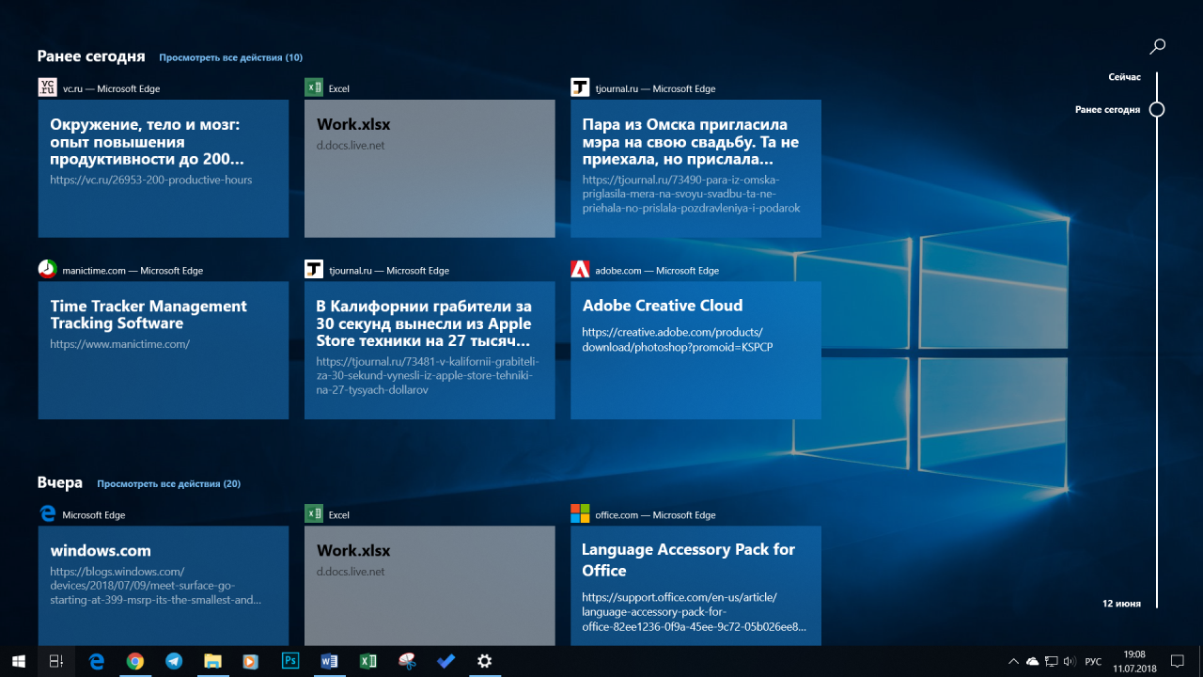Click the Adobe logo icon above Creative Cloud card
1203x677 pixels.
580,270
